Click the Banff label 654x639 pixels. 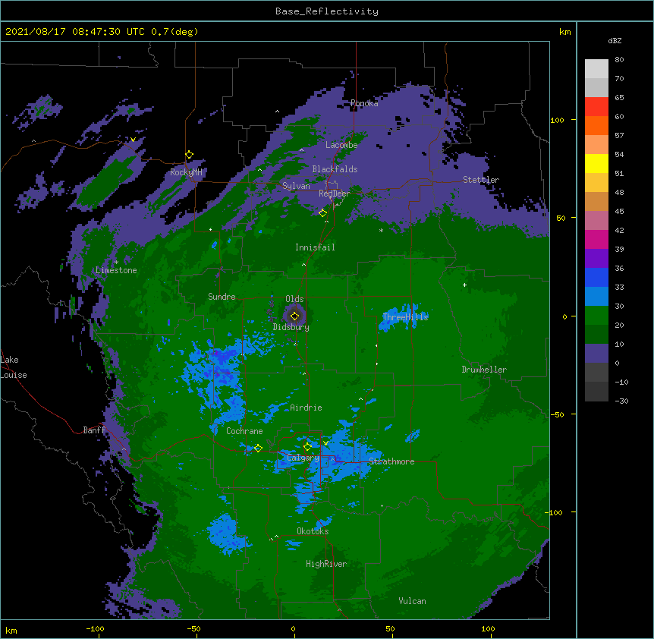click(x=94, y=430)
